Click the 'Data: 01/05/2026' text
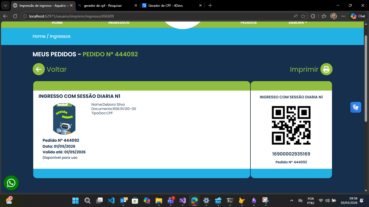This screenshot has width=369, height=207. pyautogui.click(x=59, y=146)
